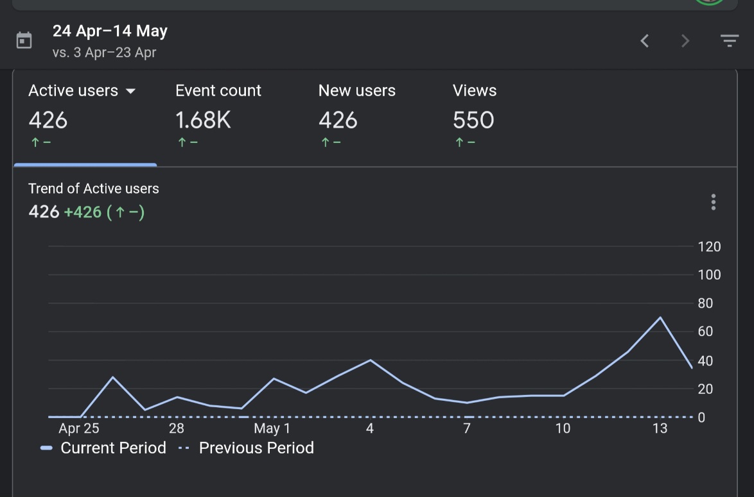Viewport: 754px width, 497px height.
Task: Toggle the Previous Period legend item
Action: (x=246, y=448)
